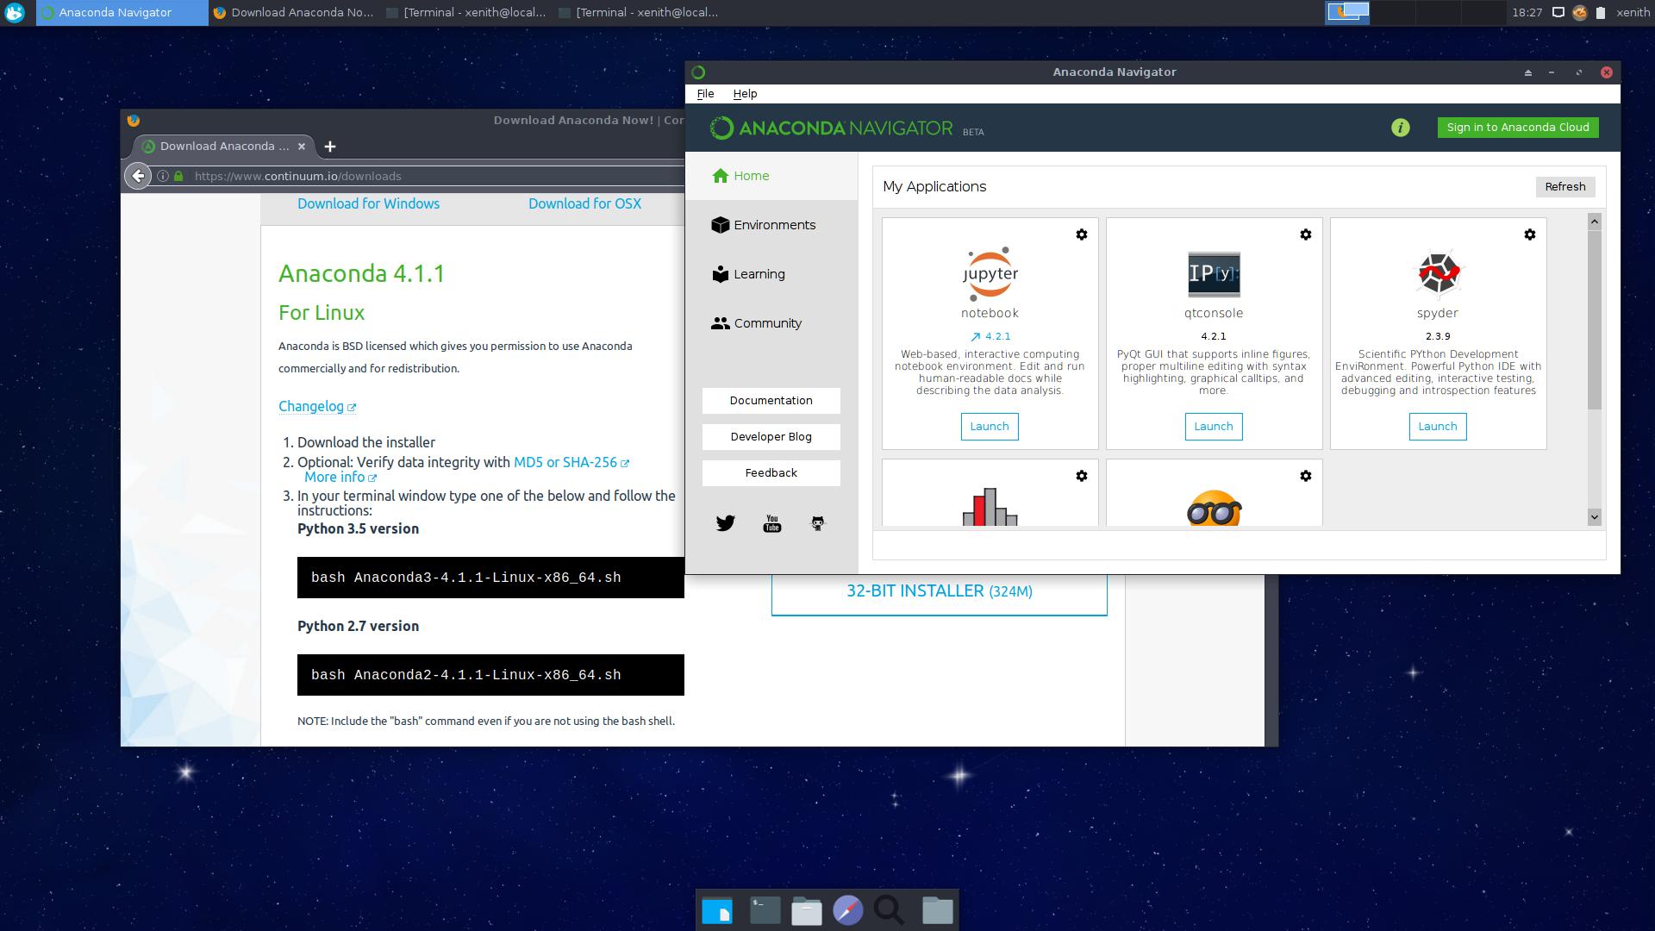Click the applications list scrollbar up arrow

pos(1594,222)
